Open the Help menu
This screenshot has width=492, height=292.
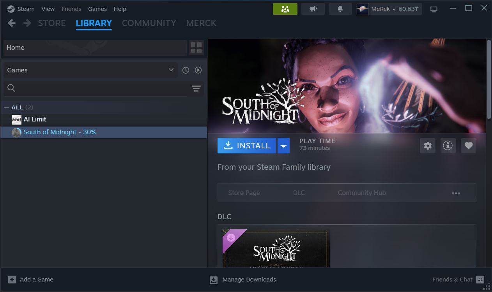point(120,9)
